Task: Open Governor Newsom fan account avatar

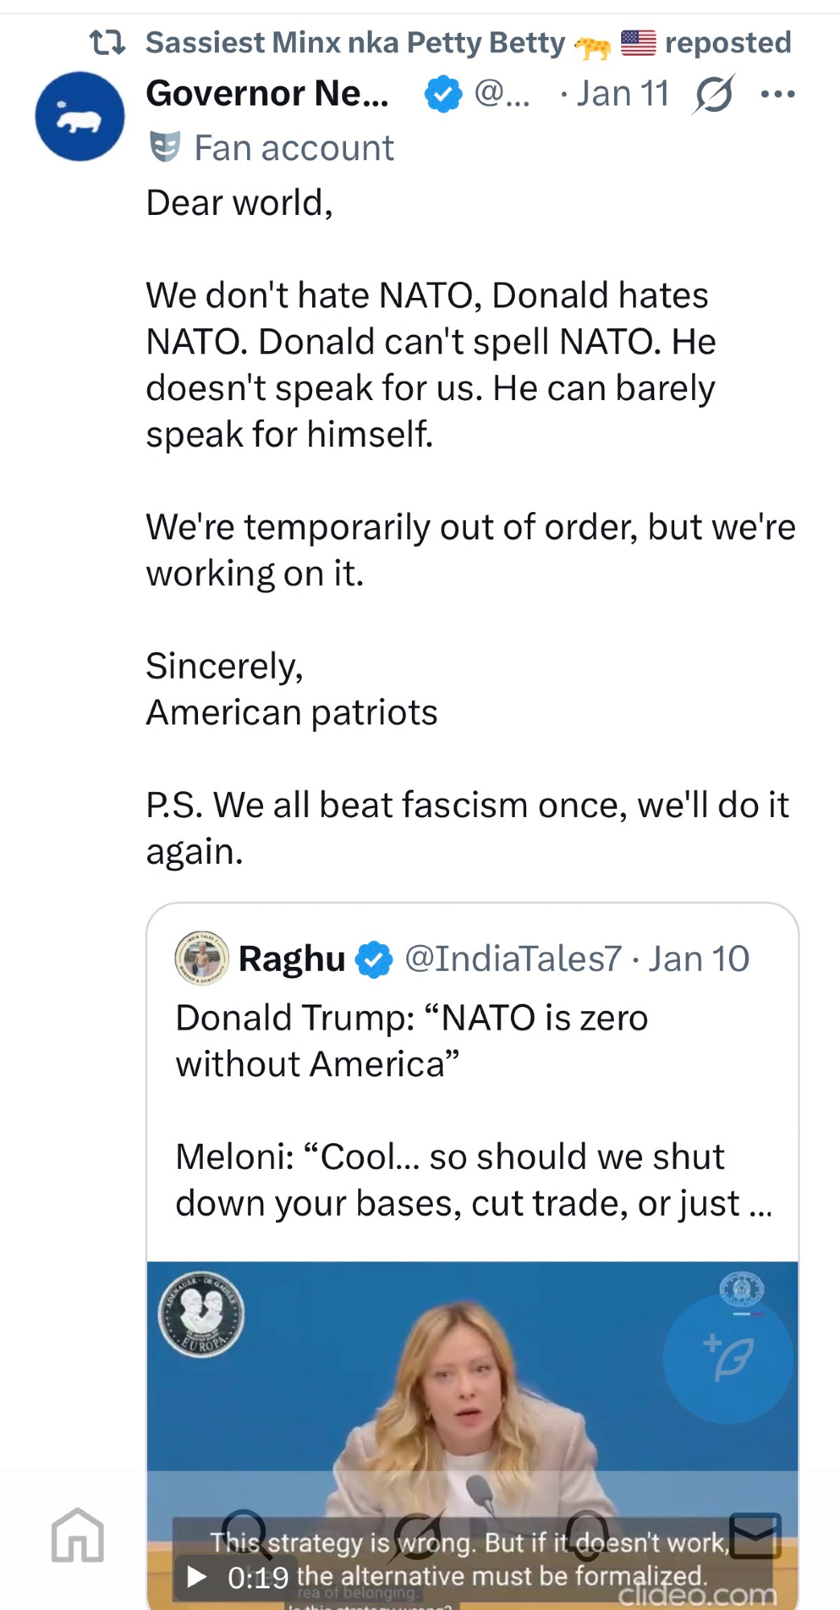Action: [x=80, y=117]
